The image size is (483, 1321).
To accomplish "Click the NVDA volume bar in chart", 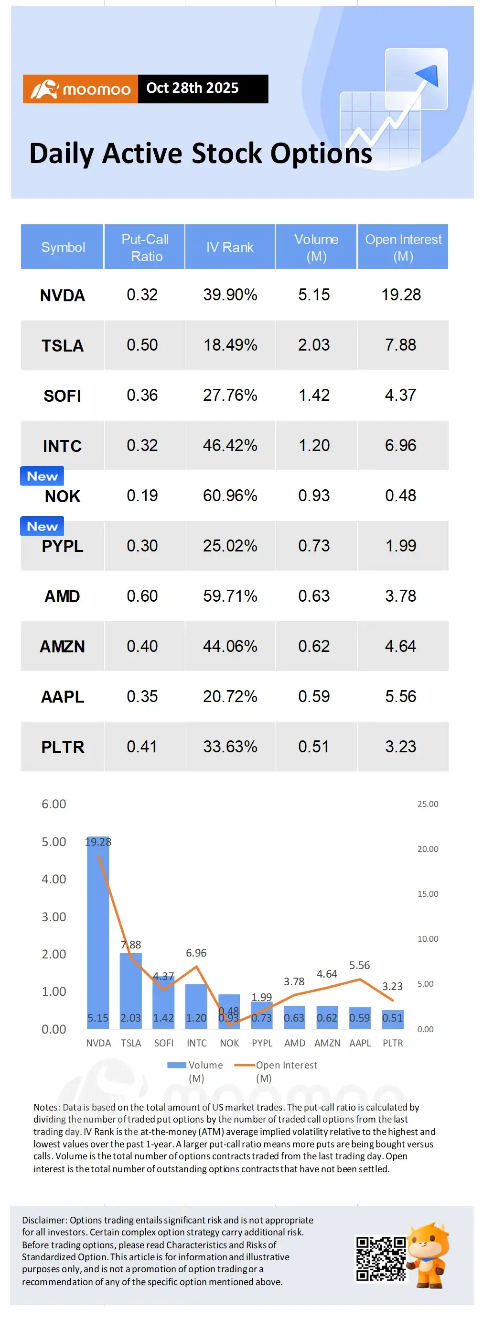I will coord(98,932).
